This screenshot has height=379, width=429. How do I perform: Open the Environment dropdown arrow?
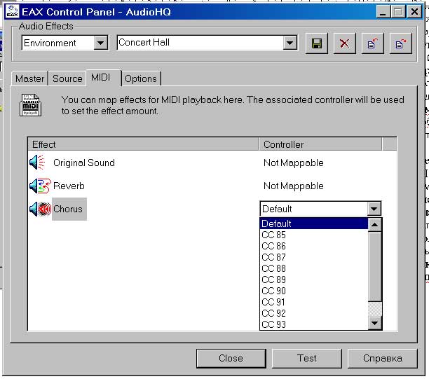101,43
